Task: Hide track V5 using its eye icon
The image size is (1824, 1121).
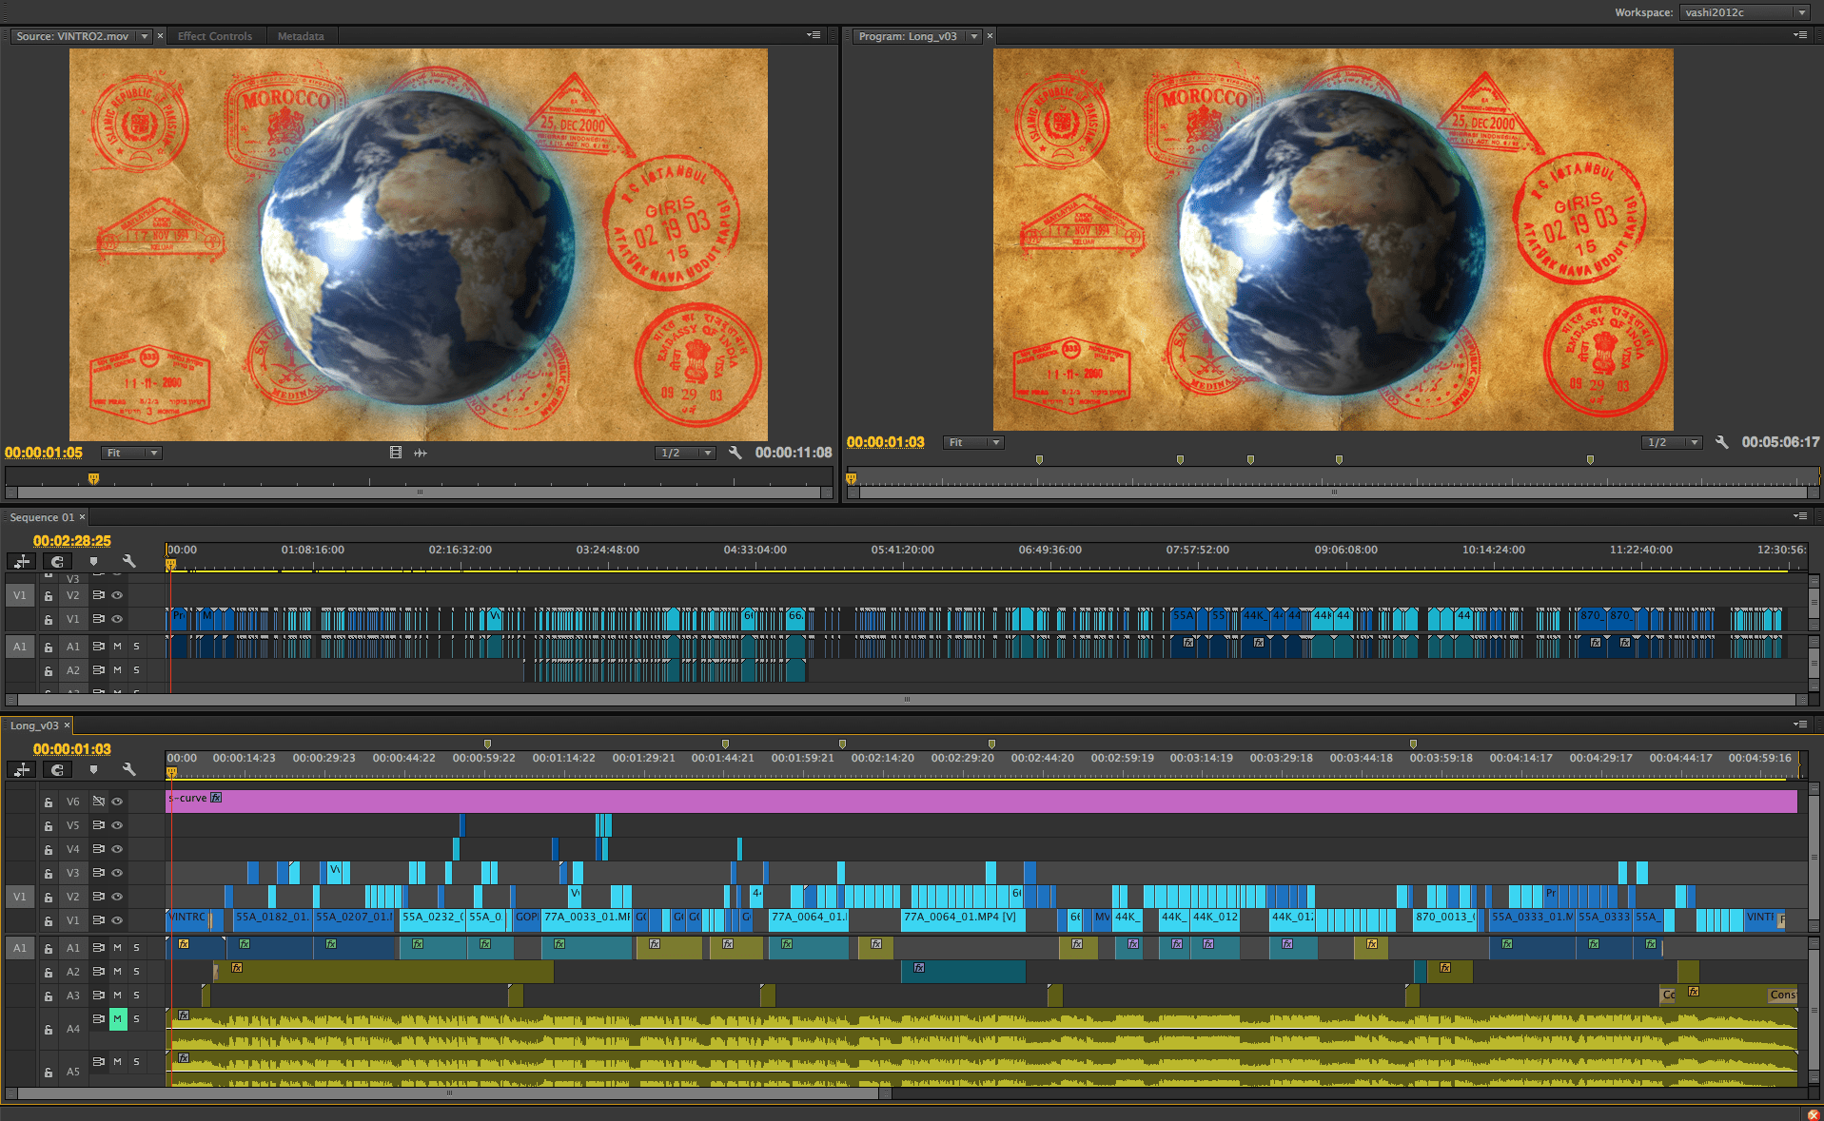Action: point(117,825)
